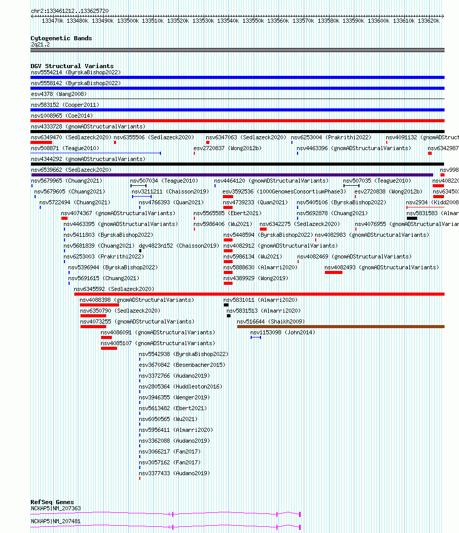Click the nsv5558142 (ByrskaBishop2022) variant label

point(76,83)
